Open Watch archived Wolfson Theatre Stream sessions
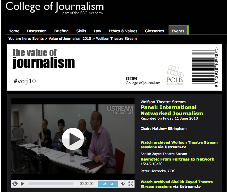The height and width of the screenshot is (192, 227). coord(179,145)
